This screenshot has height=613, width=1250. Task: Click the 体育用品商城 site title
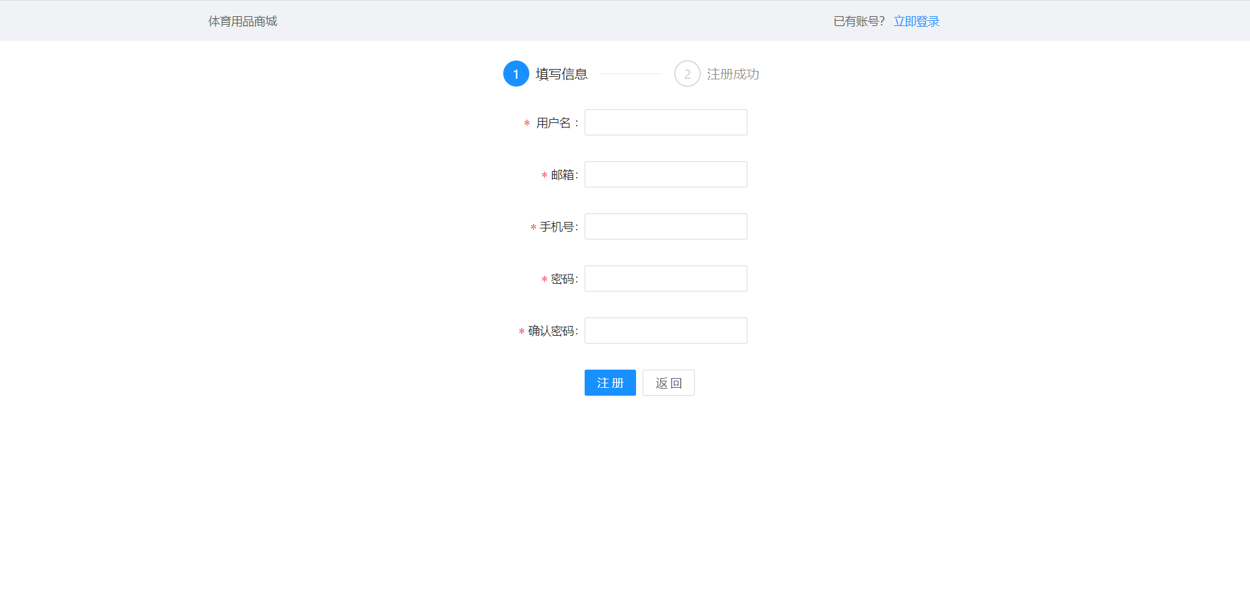[x=243, y=21]
